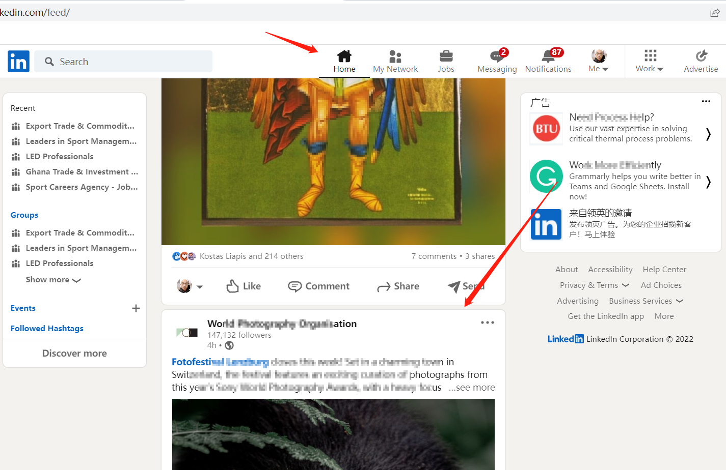Image resolution: width=726 pixels, height=470 pixels.
Task: Open browser share page icon
Action: pyautogui.click(x=715, y=13)
